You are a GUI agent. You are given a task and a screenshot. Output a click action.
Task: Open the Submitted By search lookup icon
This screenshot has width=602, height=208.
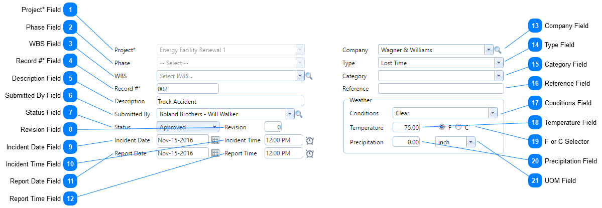[x=299, y=114]
